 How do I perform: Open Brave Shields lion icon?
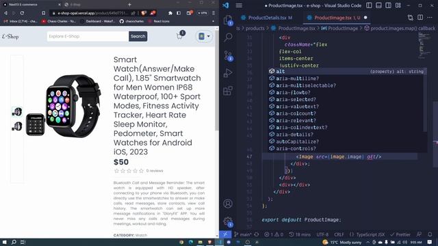(144, 13)
